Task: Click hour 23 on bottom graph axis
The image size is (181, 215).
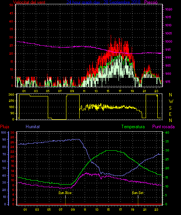Action: 157,210
